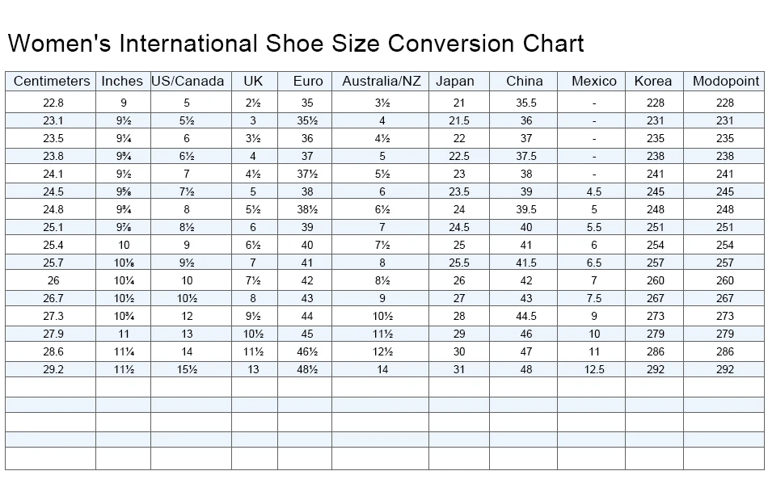Select the Mexico column header
The image size is (768, 492).
[594, 81]
